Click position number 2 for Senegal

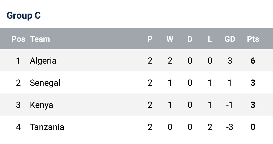(18, 83)
